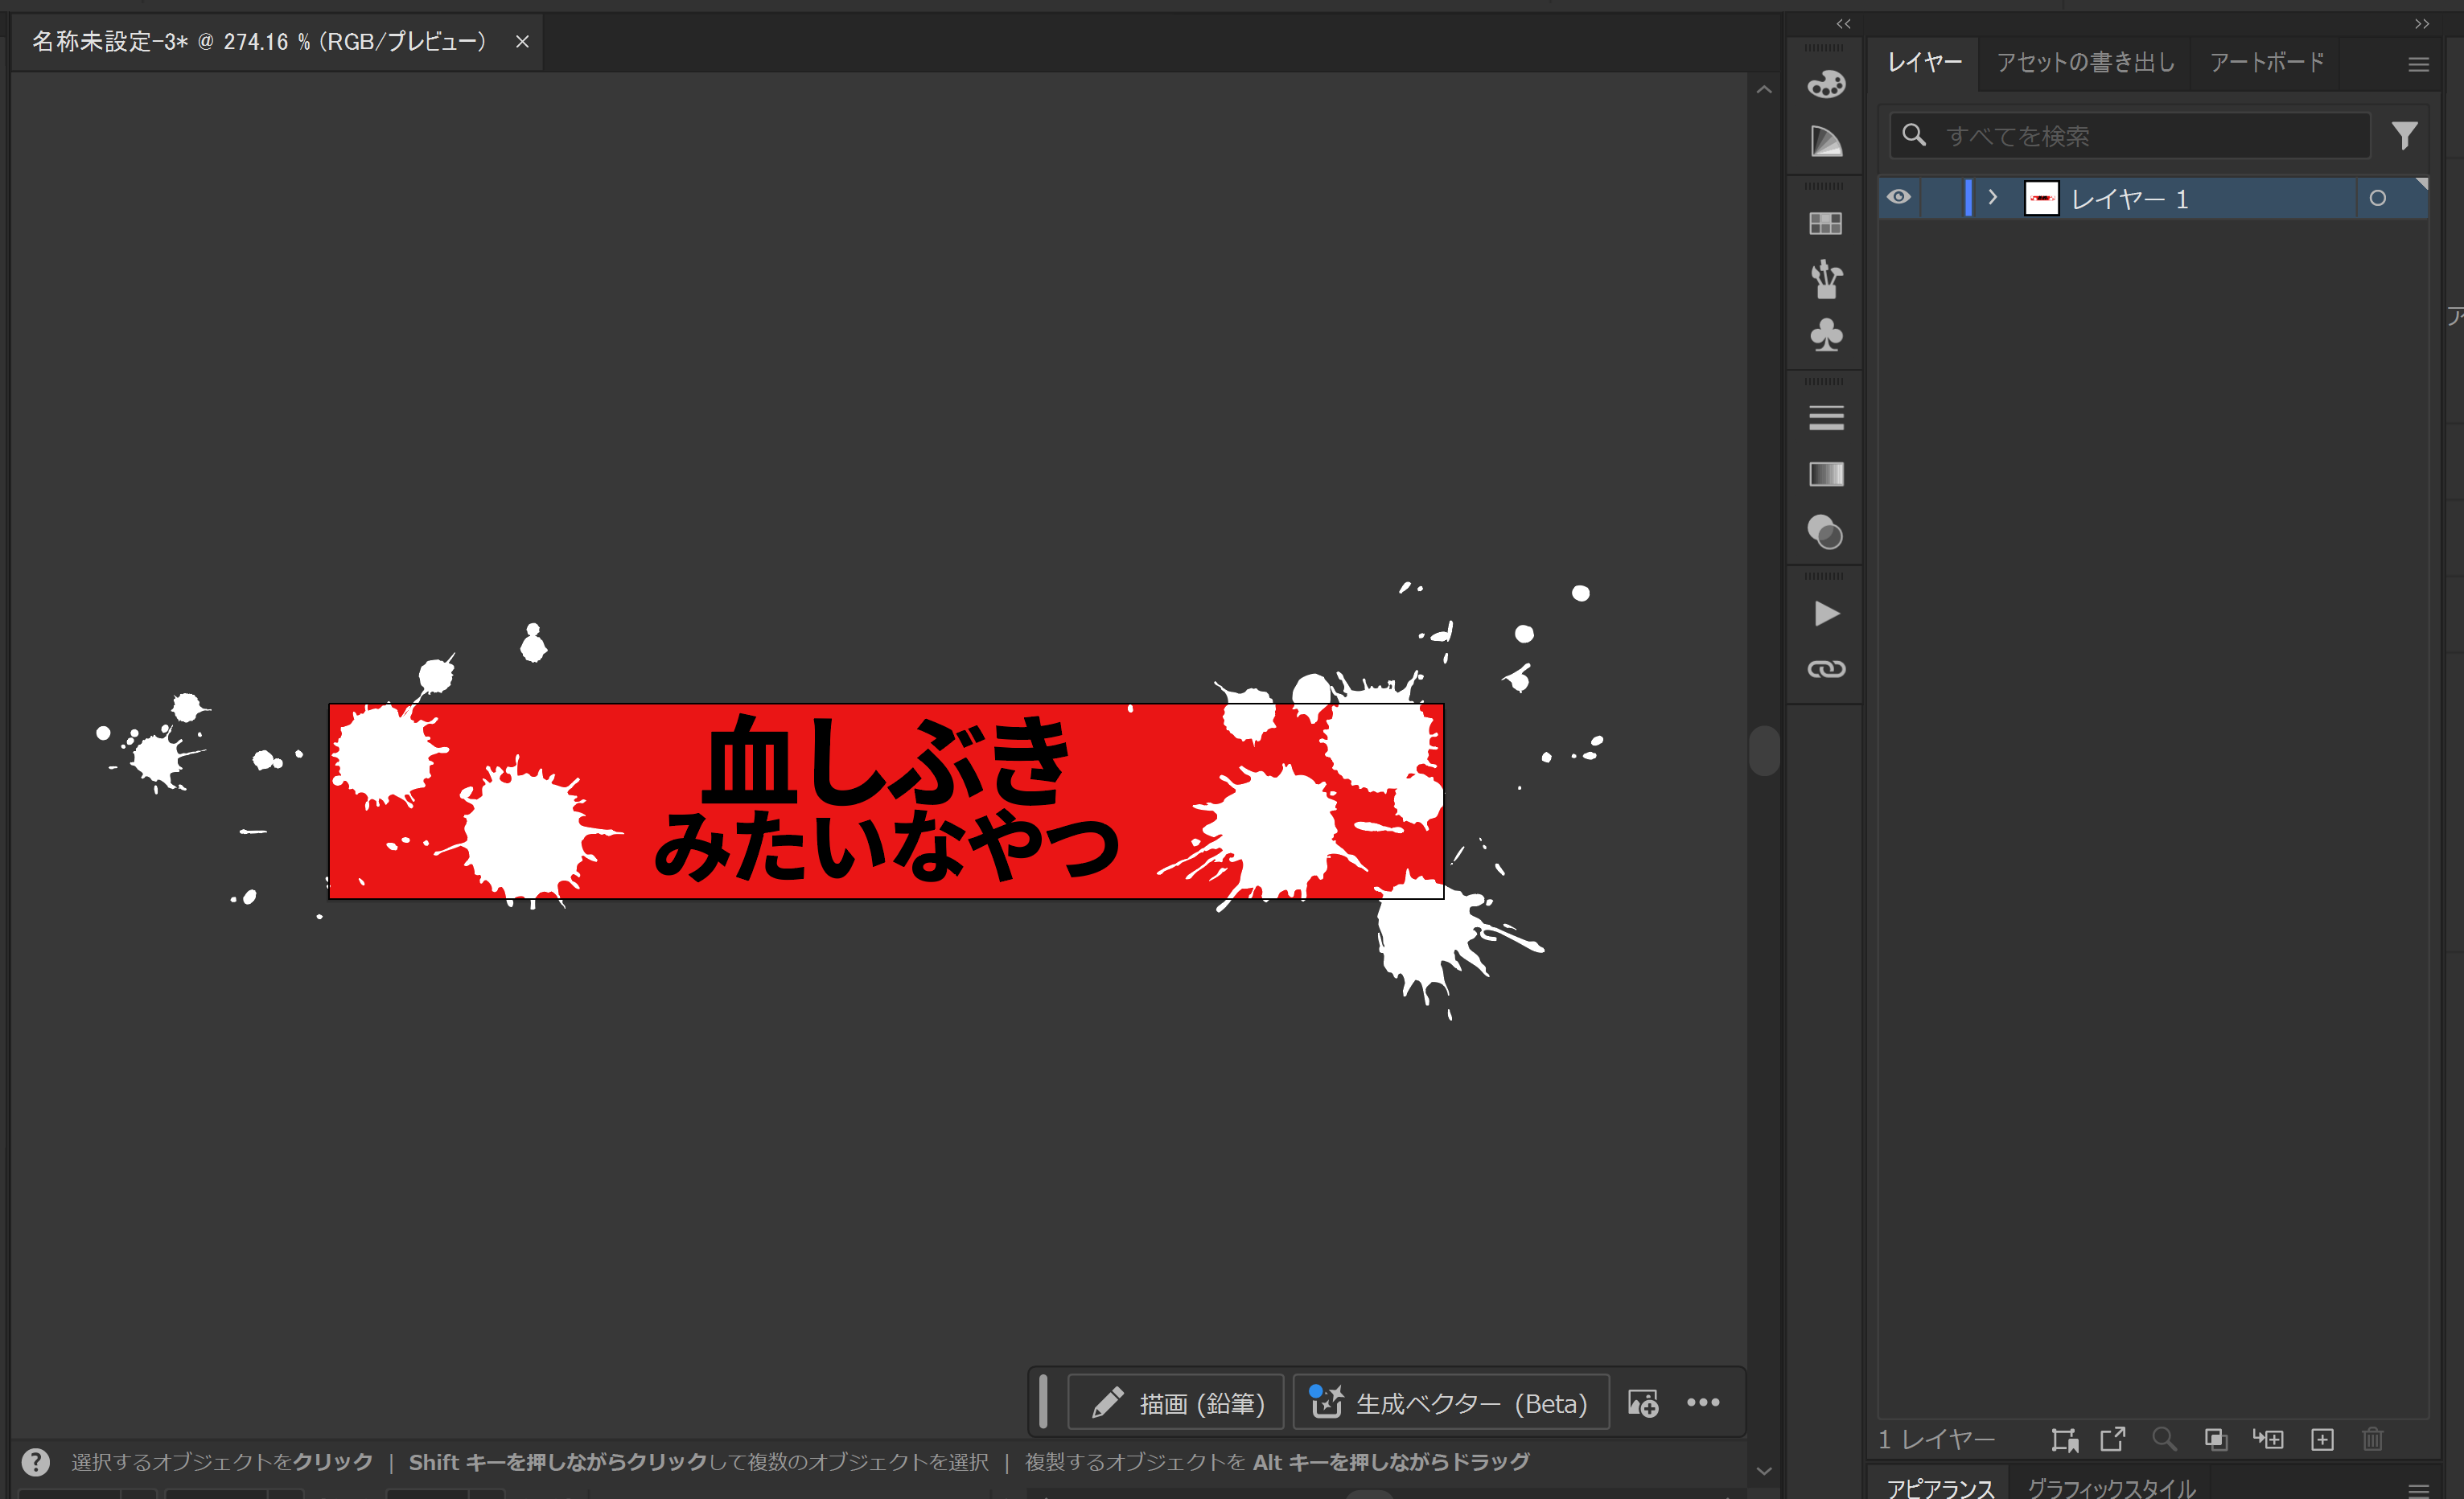Click the help question mark icon
2464x1499 pixels.
tap(36, 1462)
